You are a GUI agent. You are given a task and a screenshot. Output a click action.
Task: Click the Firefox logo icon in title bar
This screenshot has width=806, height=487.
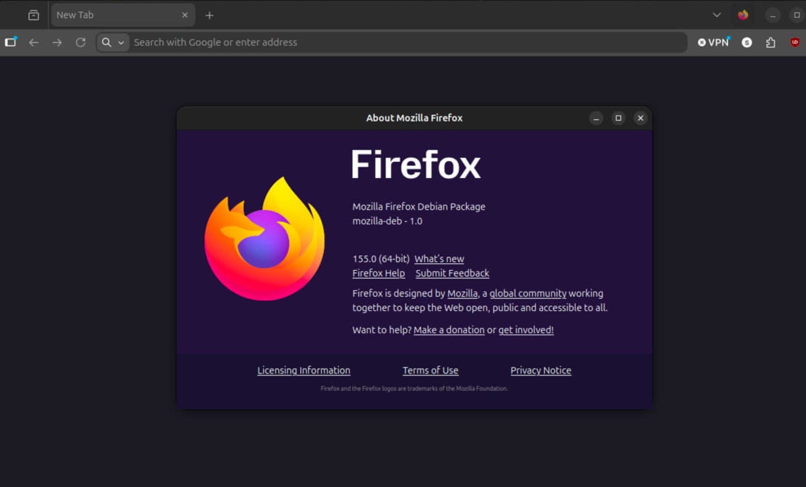pyautogui.click(x=743, y=15)
